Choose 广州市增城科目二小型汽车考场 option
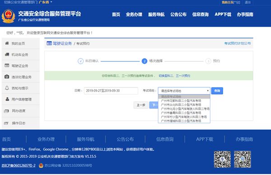The height and width of the screenshot is (175, 271). tap(184, 121)
